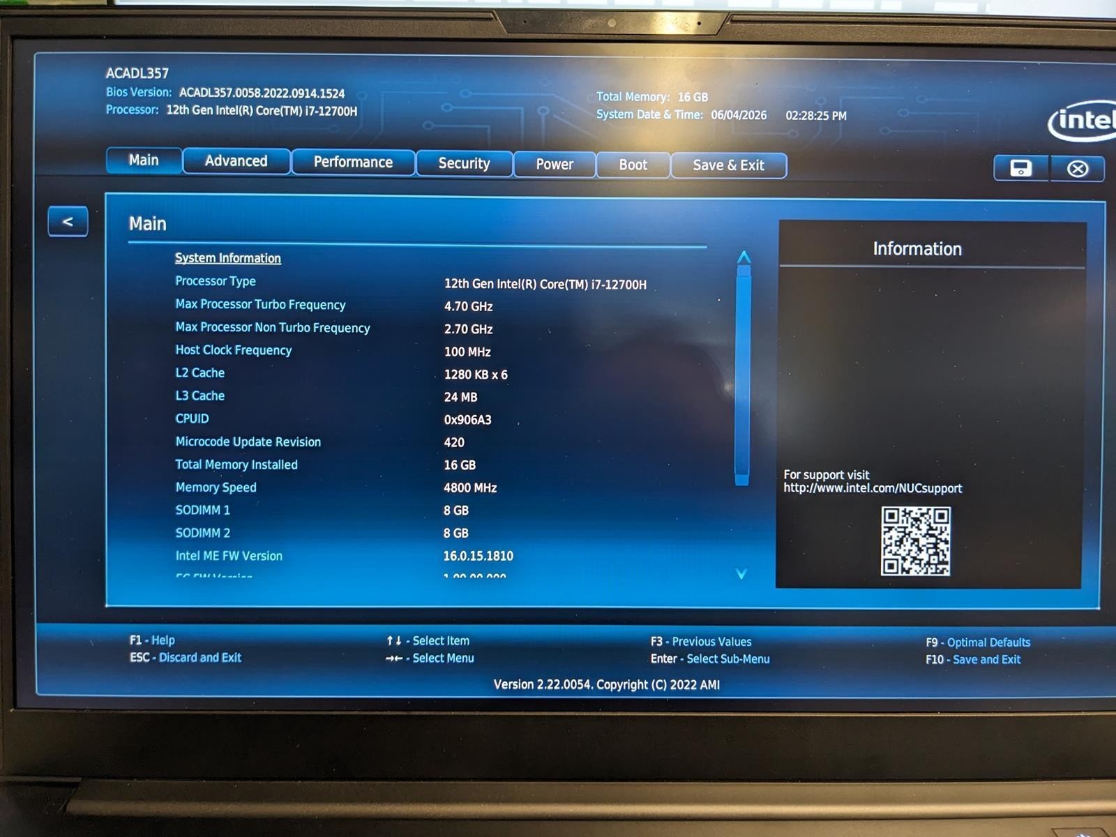Click the circled X exit icon
This screenshot has width=1116, height=837.
tap(1077, 169)
